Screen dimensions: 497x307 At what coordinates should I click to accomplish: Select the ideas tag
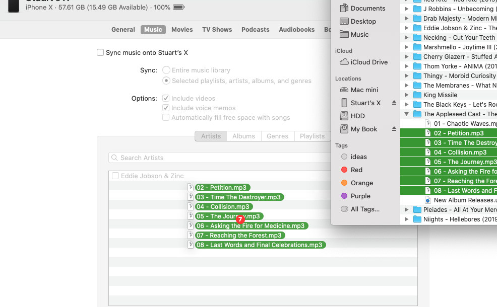pyautogui.click(x=354, y=157)
